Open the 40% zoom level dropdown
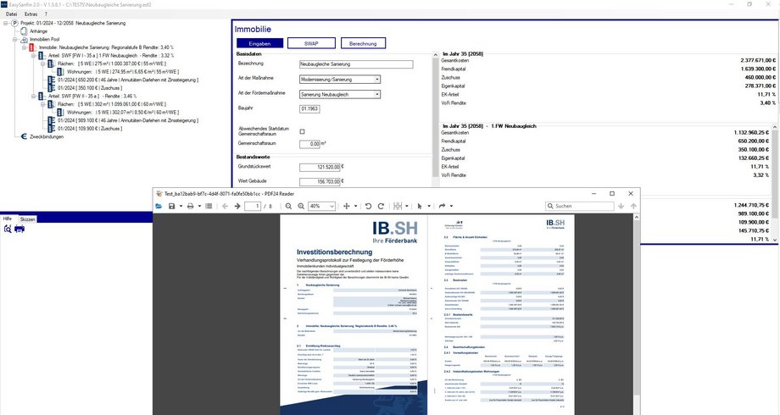Screen dimensions: 780x415 click(x=325, y=206)
